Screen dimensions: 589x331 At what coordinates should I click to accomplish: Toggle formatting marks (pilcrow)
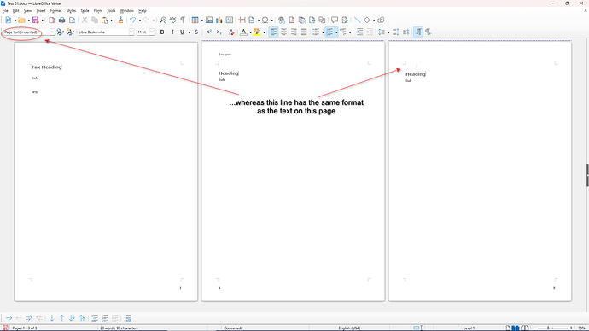coord(183,20)
